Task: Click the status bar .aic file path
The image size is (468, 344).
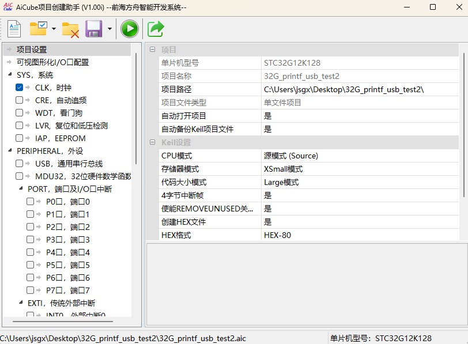Action: (123, 338)
